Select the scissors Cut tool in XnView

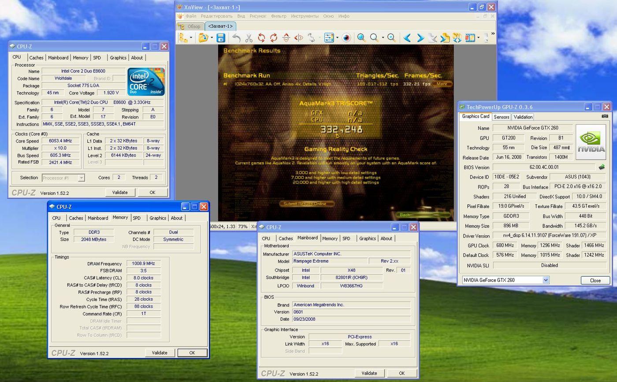249,38
